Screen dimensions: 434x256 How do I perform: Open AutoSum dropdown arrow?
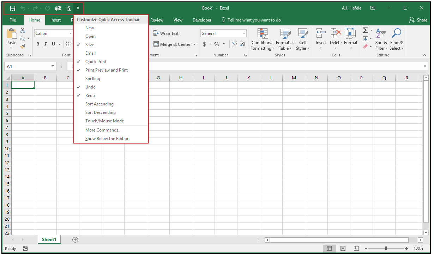pos(371,30)
